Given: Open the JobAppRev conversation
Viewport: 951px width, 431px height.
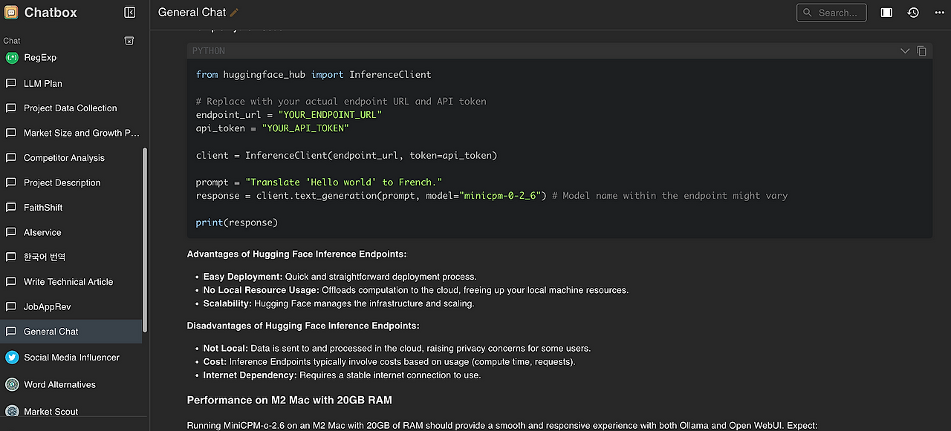Looking at the screenshot, I should tap(71, 306).
